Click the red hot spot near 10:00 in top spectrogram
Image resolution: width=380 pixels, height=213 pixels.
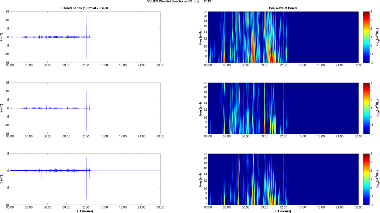point(271,58)
